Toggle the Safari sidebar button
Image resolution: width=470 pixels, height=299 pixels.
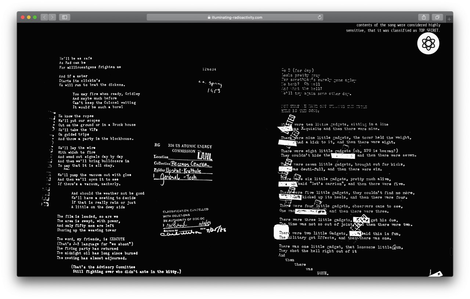[x=65, y=17]
